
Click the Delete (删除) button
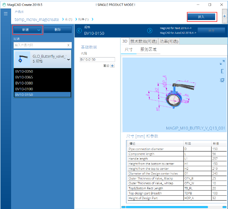coord(58,30)
